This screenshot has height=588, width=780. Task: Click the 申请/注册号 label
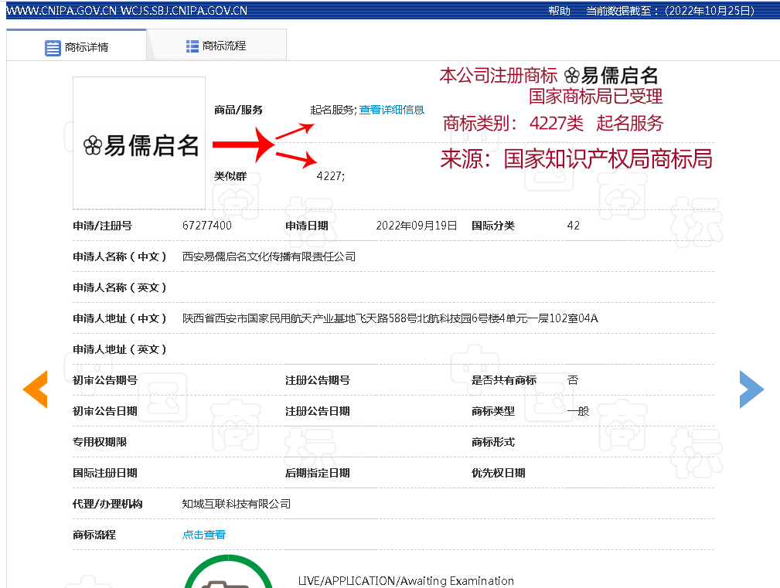(103, 226)
